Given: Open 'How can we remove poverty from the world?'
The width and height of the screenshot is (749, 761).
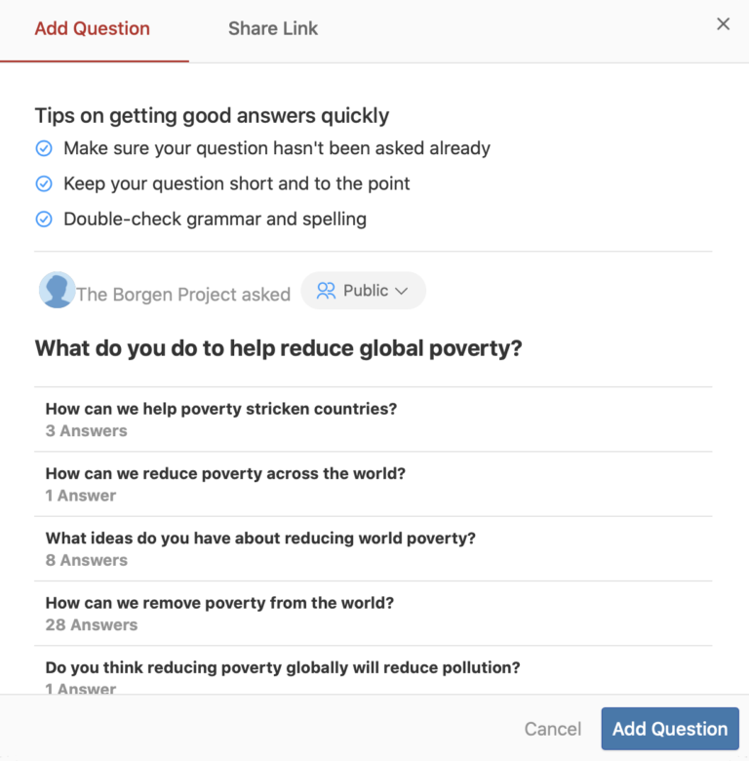Looking at the screenshot, I should coord(374,613).
